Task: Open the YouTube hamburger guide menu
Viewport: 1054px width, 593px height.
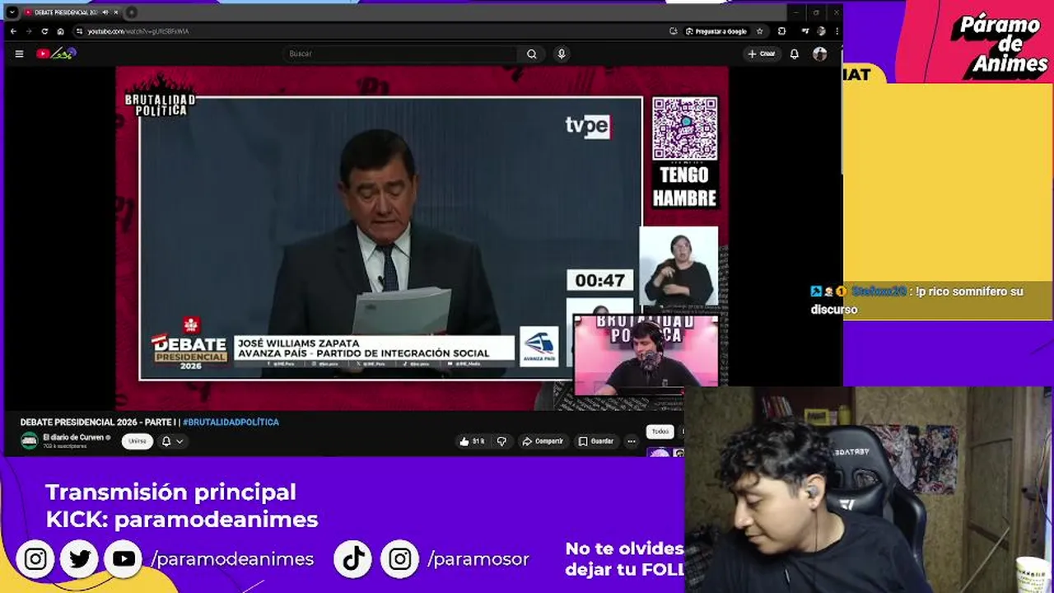Action: 19,54
